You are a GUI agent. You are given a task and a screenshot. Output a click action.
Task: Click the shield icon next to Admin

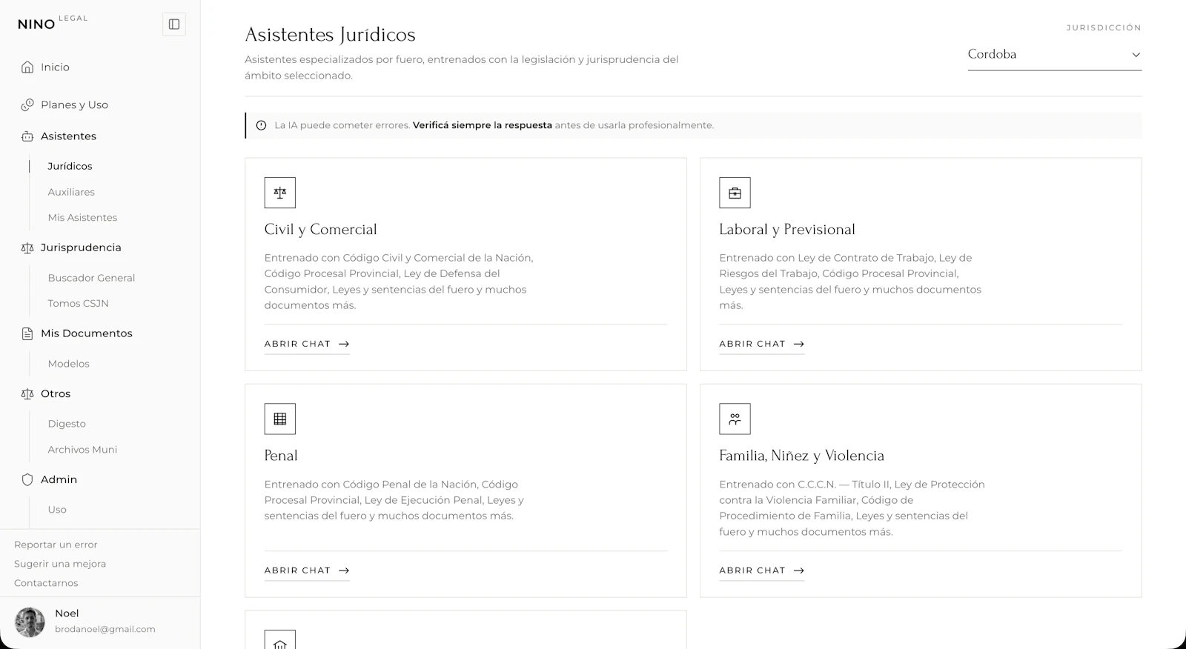click(27, 479)
